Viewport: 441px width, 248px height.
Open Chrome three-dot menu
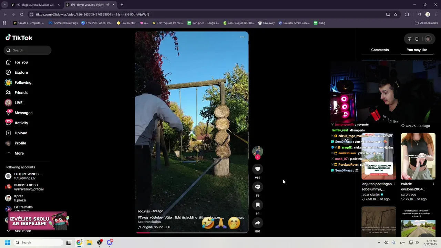(436, 14)
